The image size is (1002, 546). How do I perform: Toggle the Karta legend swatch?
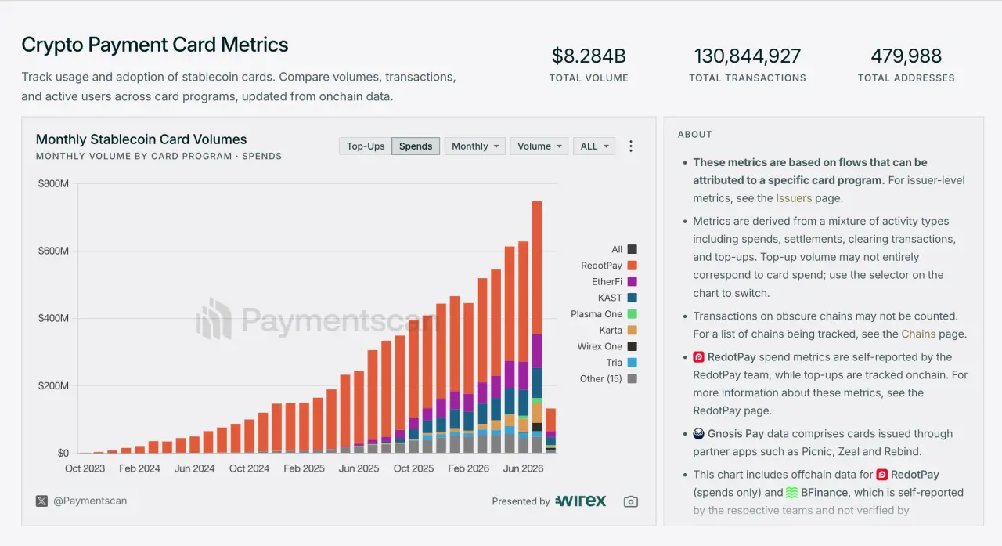(x=632, y=330)
